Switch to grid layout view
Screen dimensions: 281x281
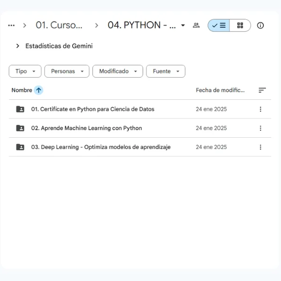pos(240,25)
